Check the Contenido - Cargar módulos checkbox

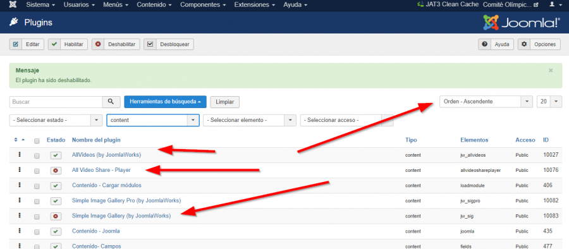37,186
